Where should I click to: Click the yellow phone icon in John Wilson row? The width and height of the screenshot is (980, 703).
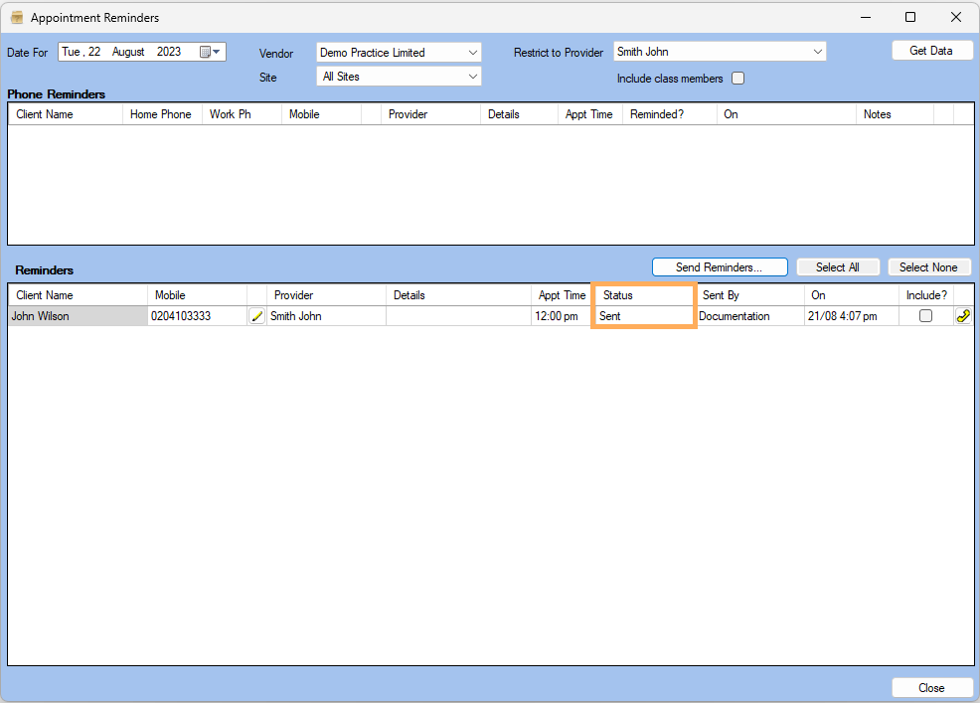coord(963,316)
